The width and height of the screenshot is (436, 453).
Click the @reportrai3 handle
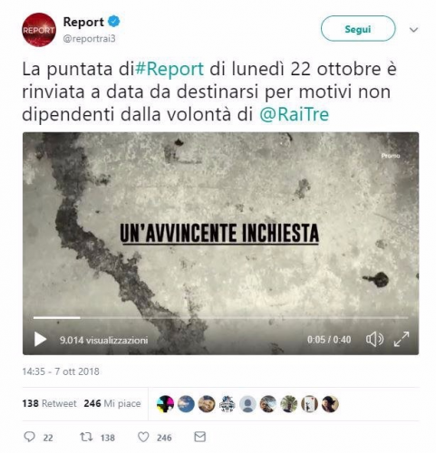[x=89, y=39]
